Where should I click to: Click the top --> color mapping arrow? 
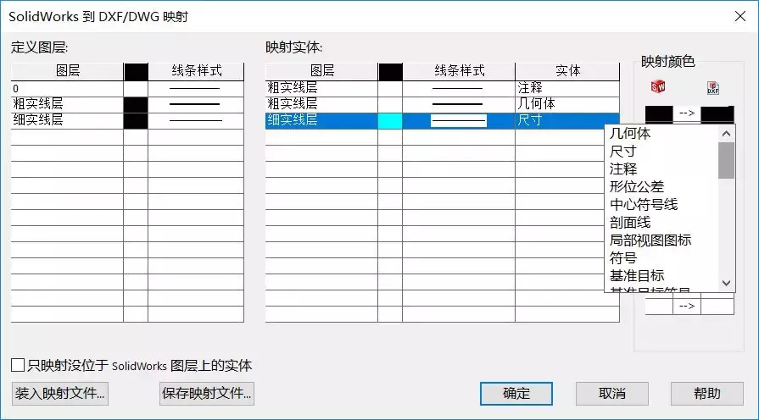[x=686, y=113]
